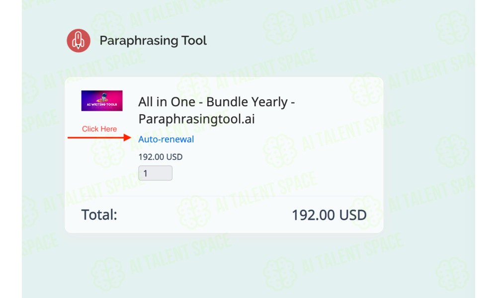Click the red arrowhead tip beside Auto-renewal
Screen dimensions: 497x298
[128, 138]
